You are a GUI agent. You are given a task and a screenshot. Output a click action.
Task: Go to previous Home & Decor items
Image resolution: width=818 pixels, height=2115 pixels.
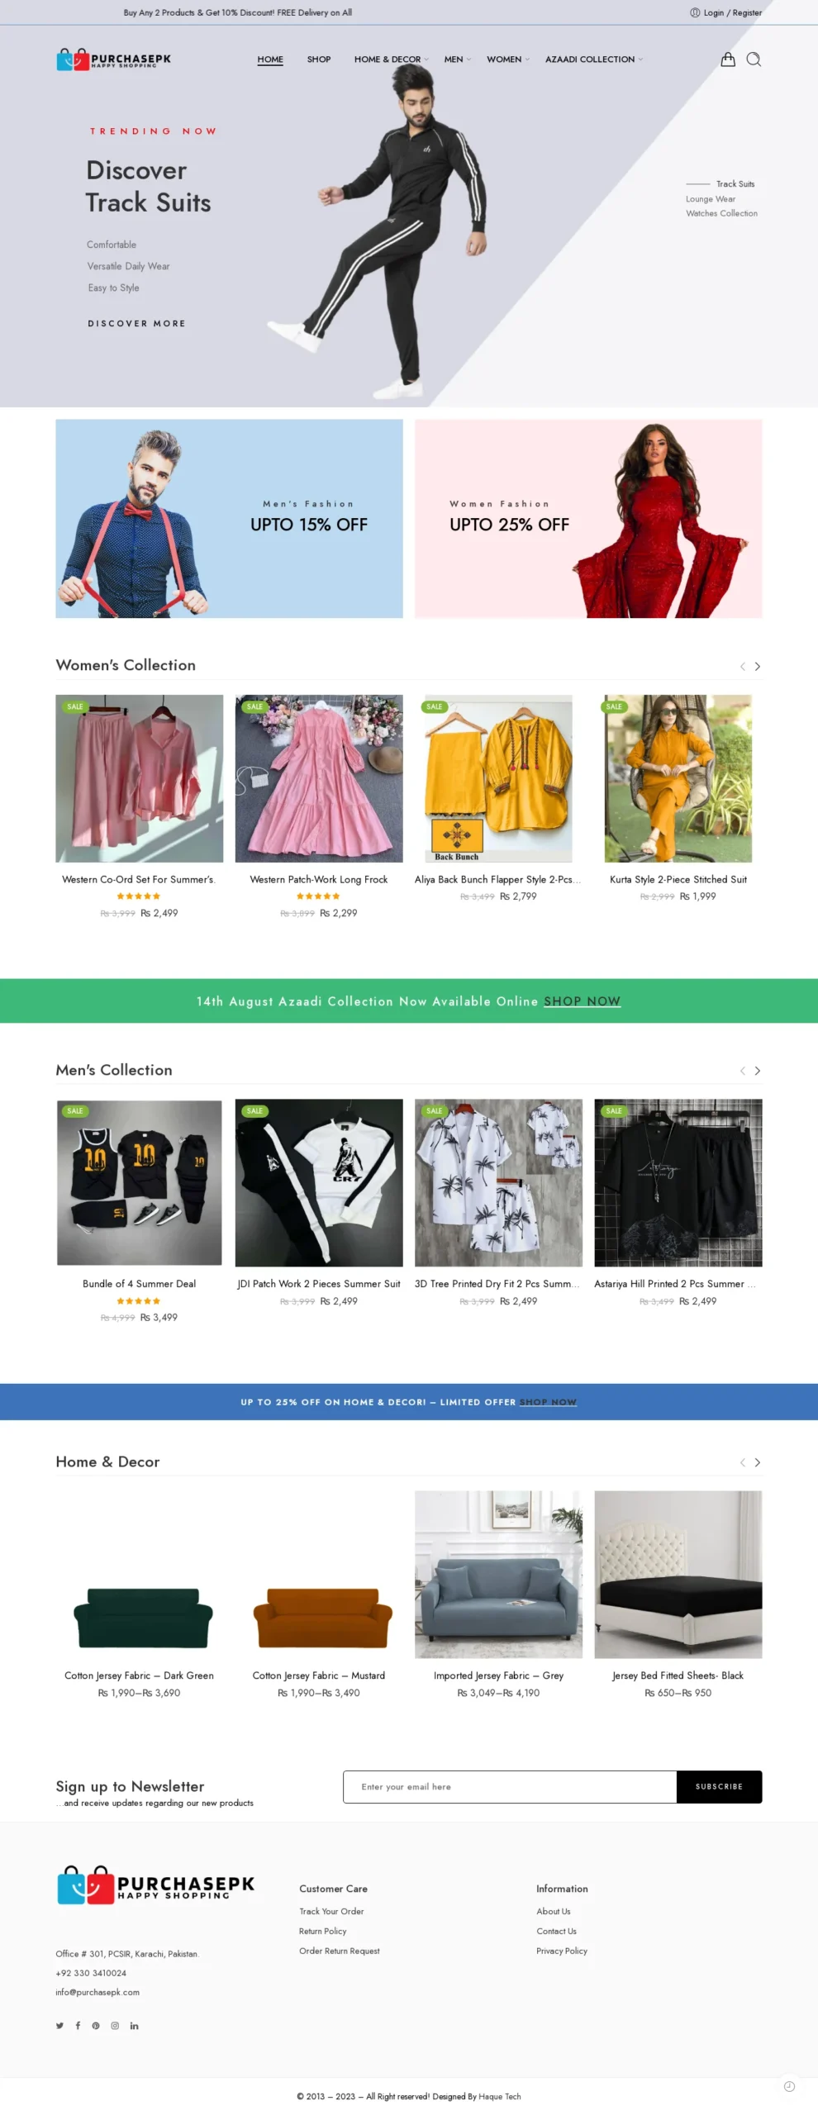coord(742,1462)
